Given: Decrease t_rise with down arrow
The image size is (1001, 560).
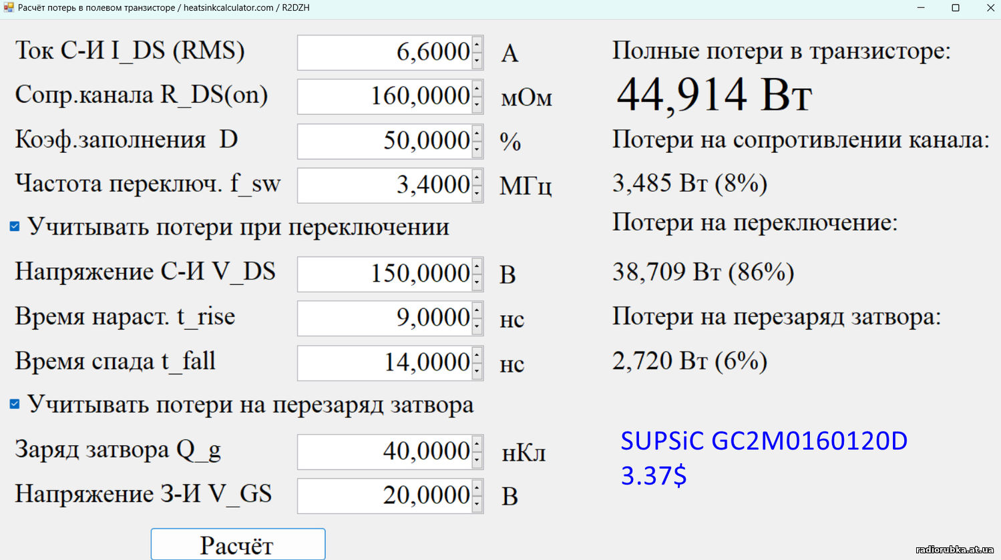Looking at the screenshot, I should [477, 326].
